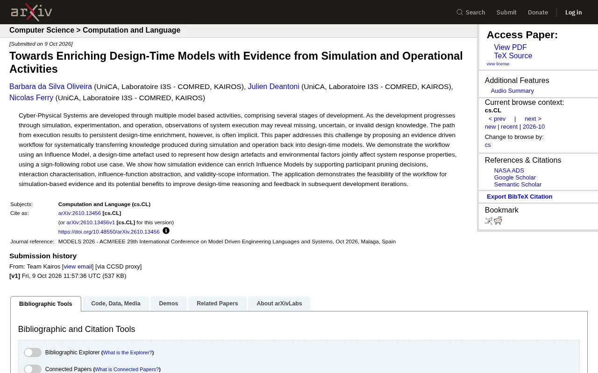Image resolution: width=598 pixels, height=373 pixels.
Task: Click the Log in button
Action: click(x=573, y=12)
